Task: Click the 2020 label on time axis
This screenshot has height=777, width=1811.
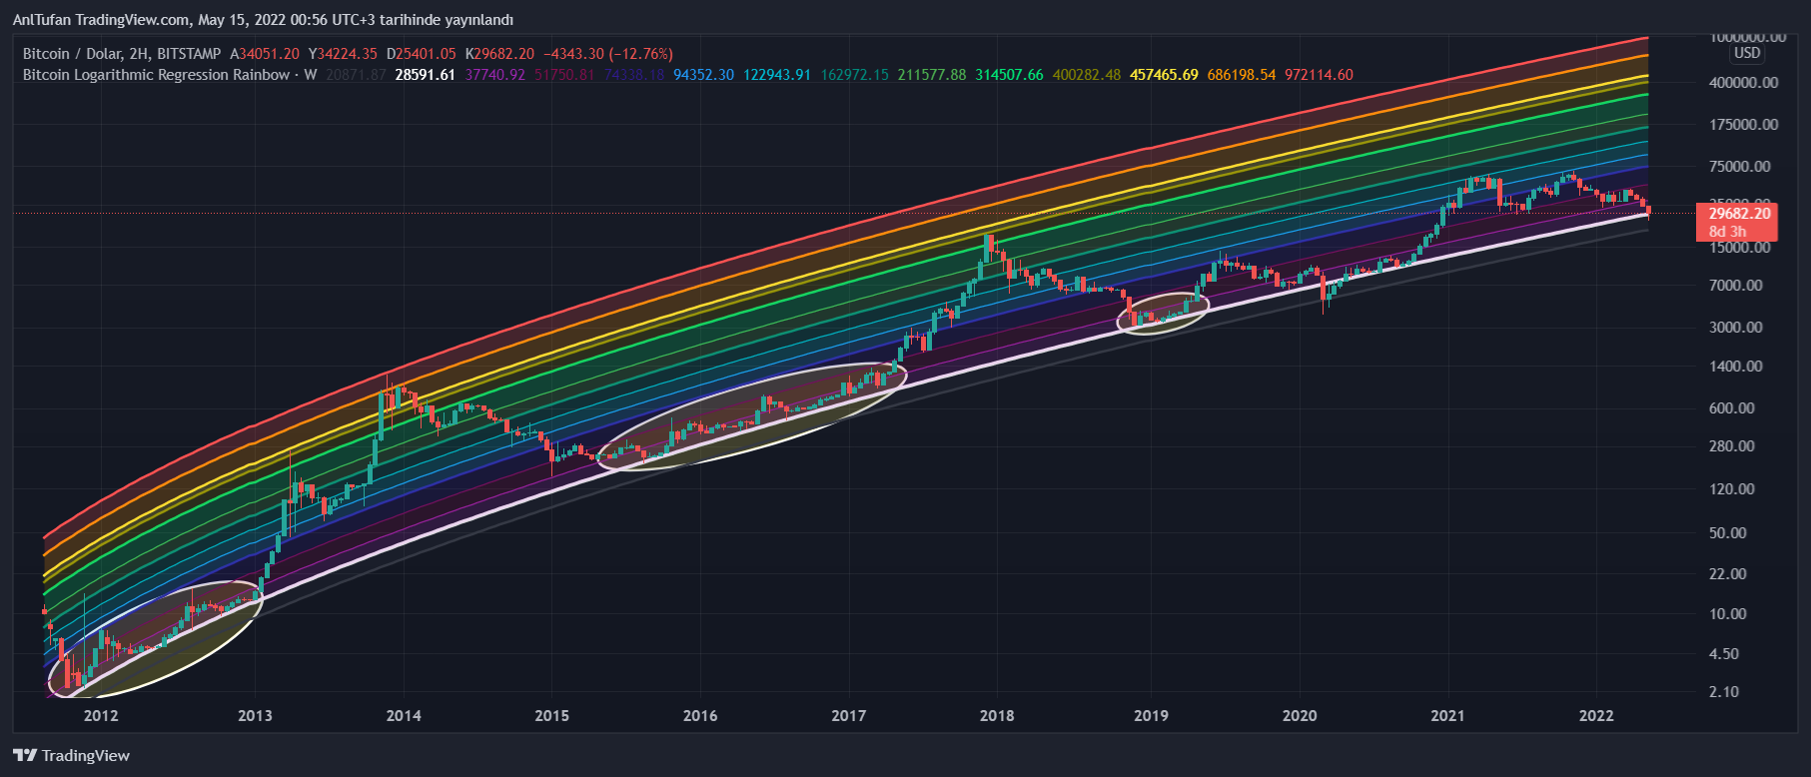Action: click(x=1299, y=716)
